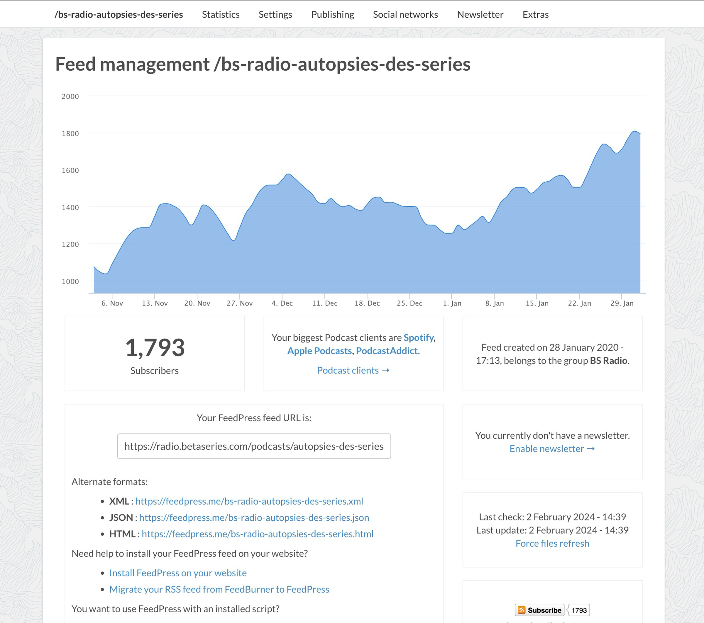Click Force files refresh
Viewport: 704px width, 623px height.
coord(552,543)
